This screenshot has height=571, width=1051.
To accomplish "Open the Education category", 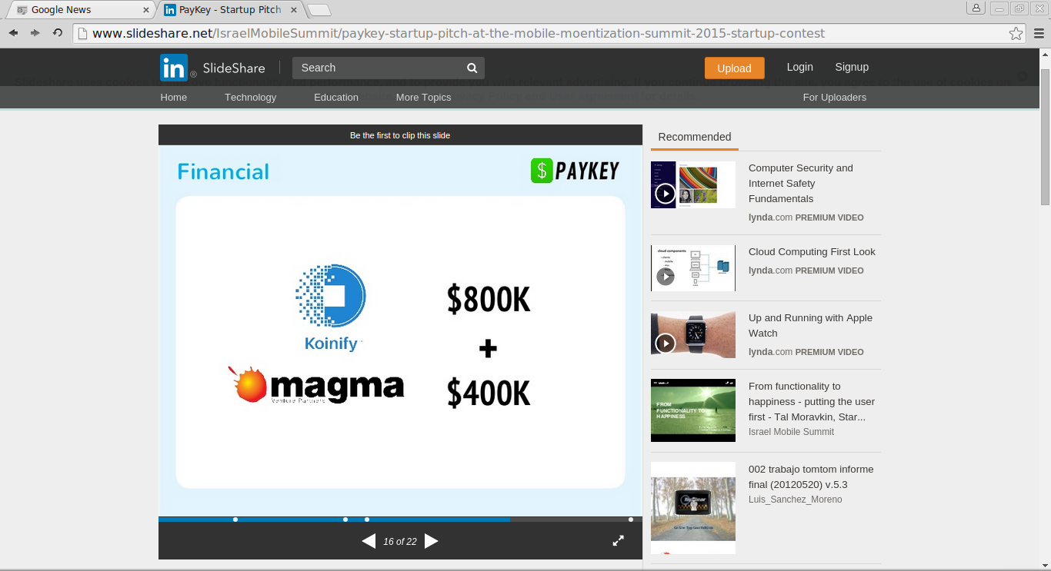I will 336,98.
